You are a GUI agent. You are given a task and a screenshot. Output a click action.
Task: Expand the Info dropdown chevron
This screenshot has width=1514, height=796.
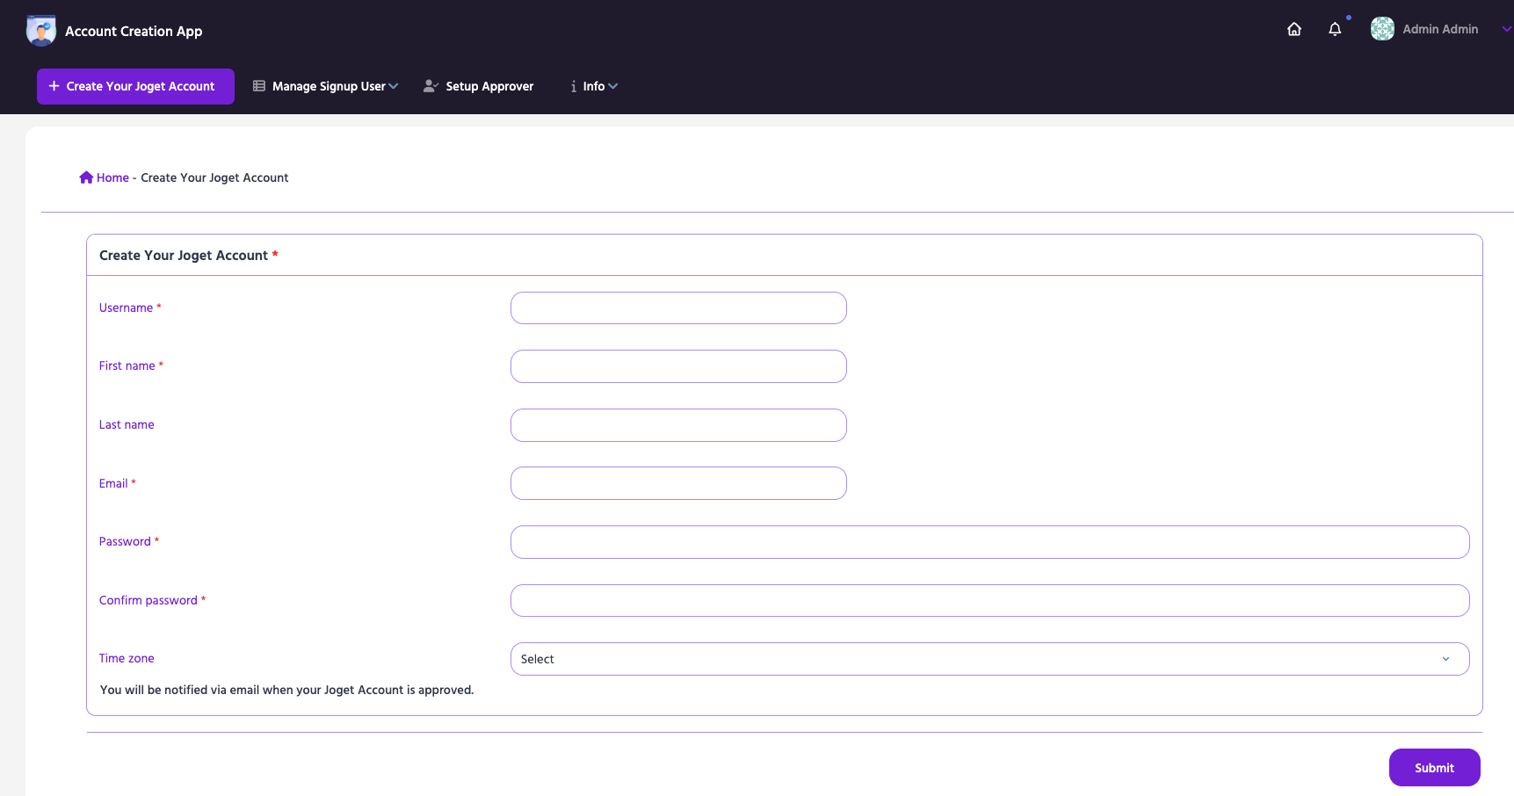pos(613,86)
